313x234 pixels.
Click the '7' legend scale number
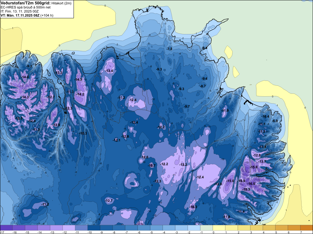coord(301,232)
